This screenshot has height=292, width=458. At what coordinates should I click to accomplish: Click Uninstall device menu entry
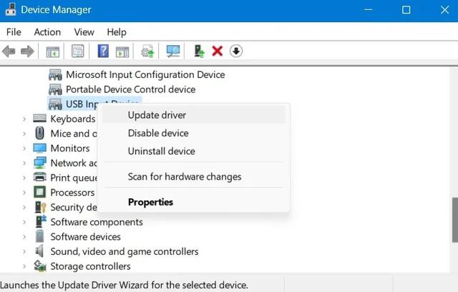[161, 151]
